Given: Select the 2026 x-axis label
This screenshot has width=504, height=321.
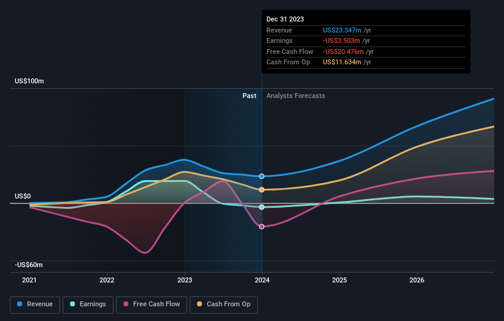Looking at the screenshot, I should click(x=417, y=280).
